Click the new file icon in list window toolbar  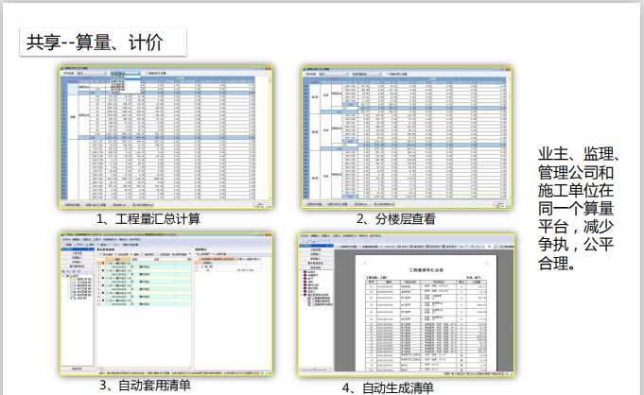coord(62,243)
